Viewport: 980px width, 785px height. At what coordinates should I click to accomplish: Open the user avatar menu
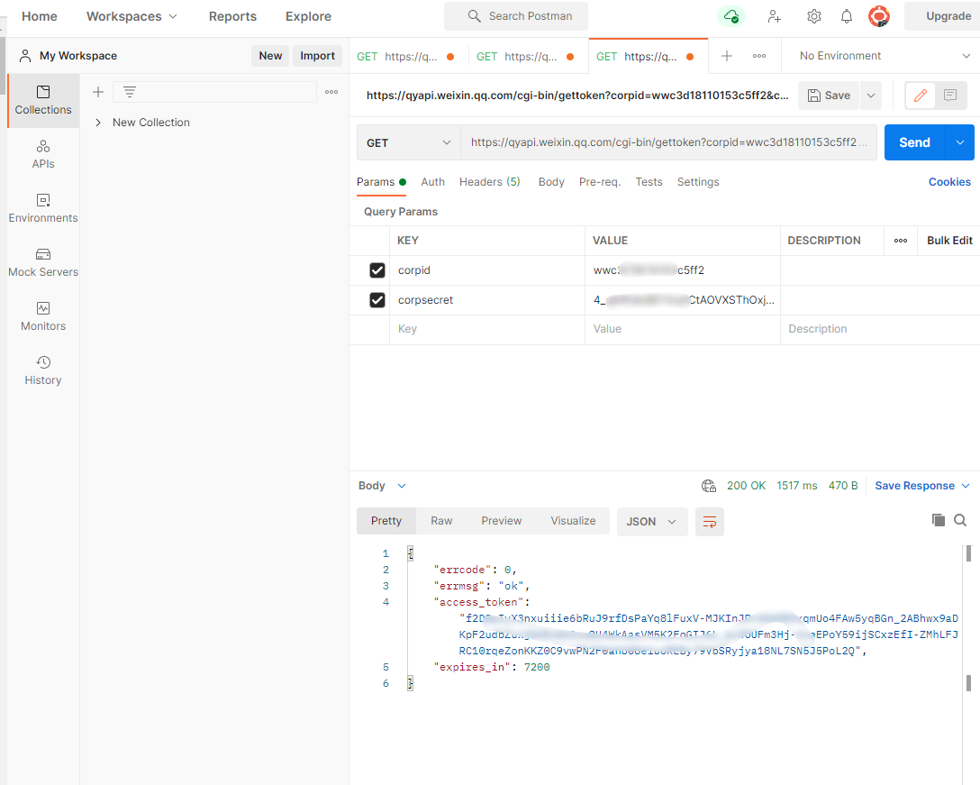coord(879,16)
